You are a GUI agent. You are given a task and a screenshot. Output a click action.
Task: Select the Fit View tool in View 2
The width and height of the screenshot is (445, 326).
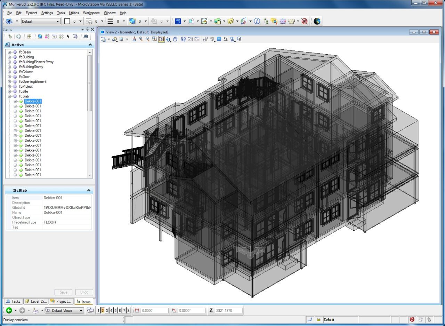pos(161,39)
